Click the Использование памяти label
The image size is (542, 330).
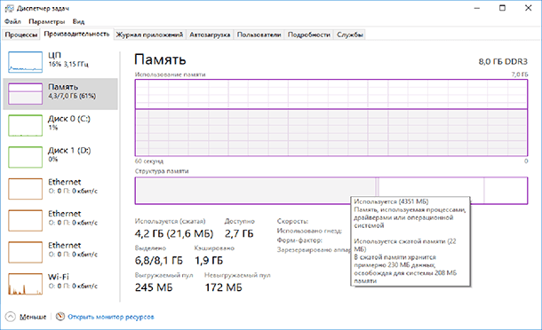pyautogui.click(x=170, y=75)
